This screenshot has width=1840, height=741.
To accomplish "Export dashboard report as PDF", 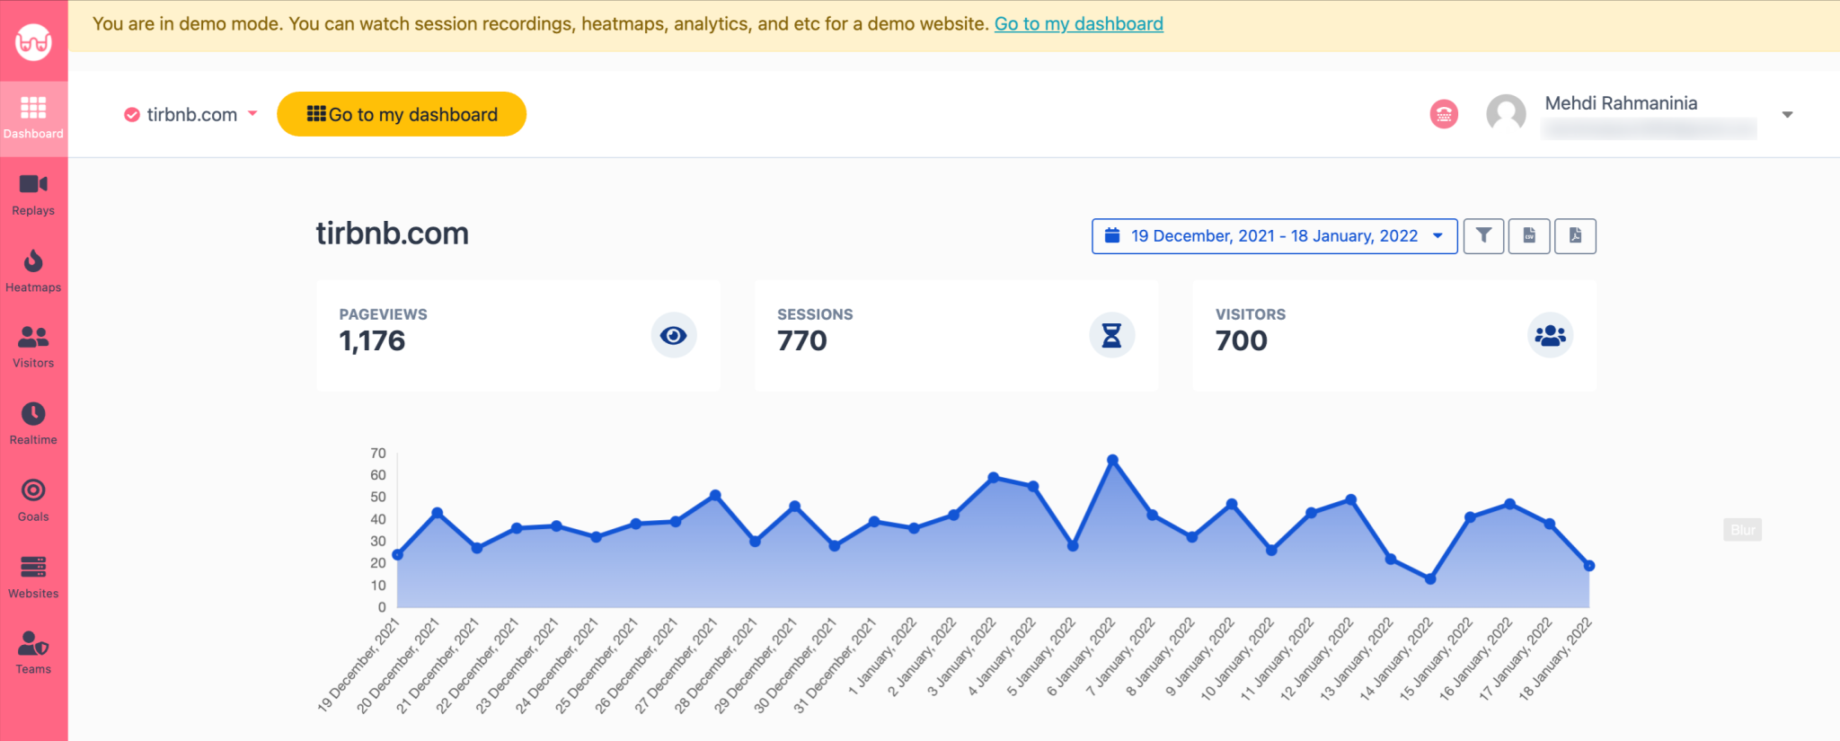I will (x=1575, y=236).
